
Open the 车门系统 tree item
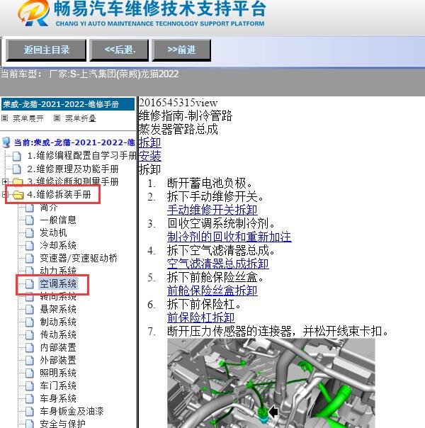pyautogui.click(x=58, y=385)
